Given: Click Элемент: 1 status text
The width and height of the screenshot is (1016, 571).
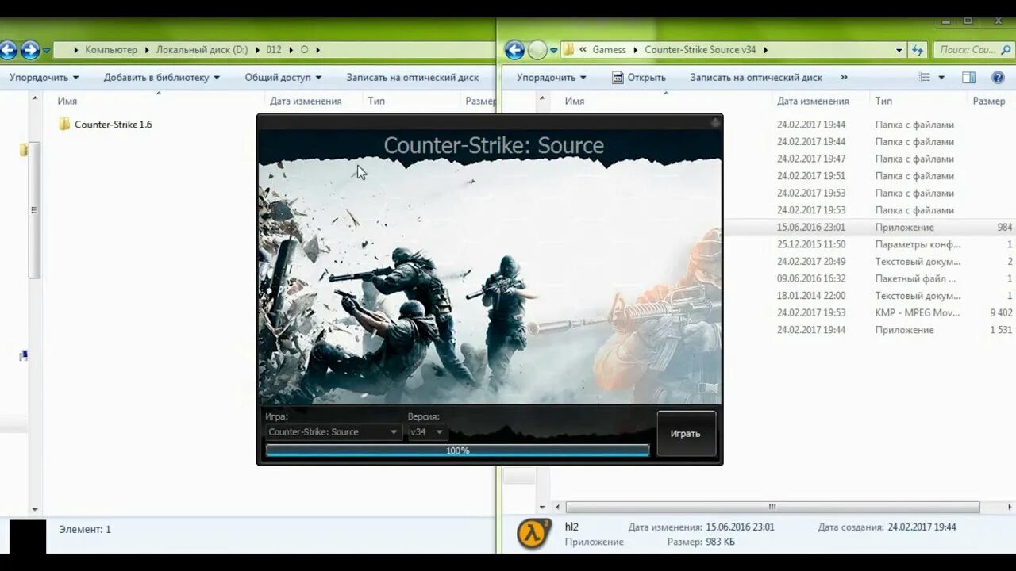Looking at the screenshot, I should pos(85,529).
